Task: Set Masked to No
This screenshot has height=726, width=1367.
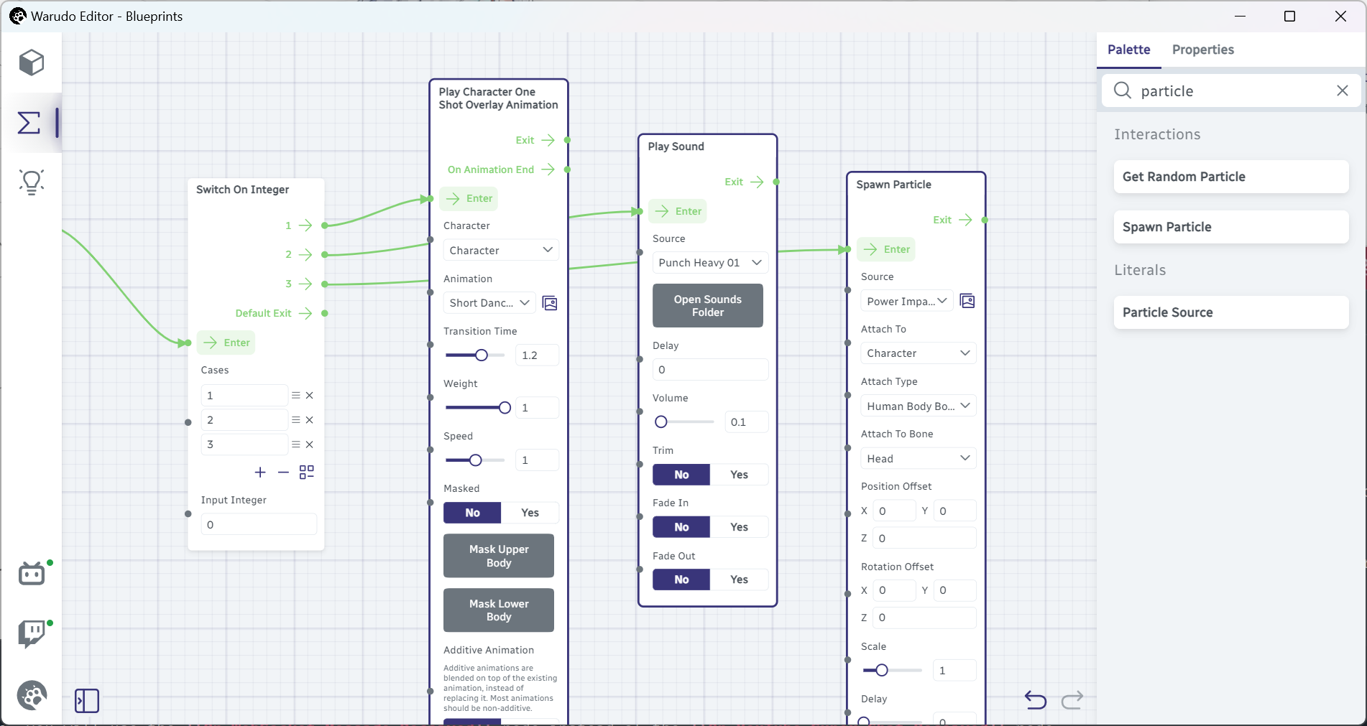Action: (472, 513)
